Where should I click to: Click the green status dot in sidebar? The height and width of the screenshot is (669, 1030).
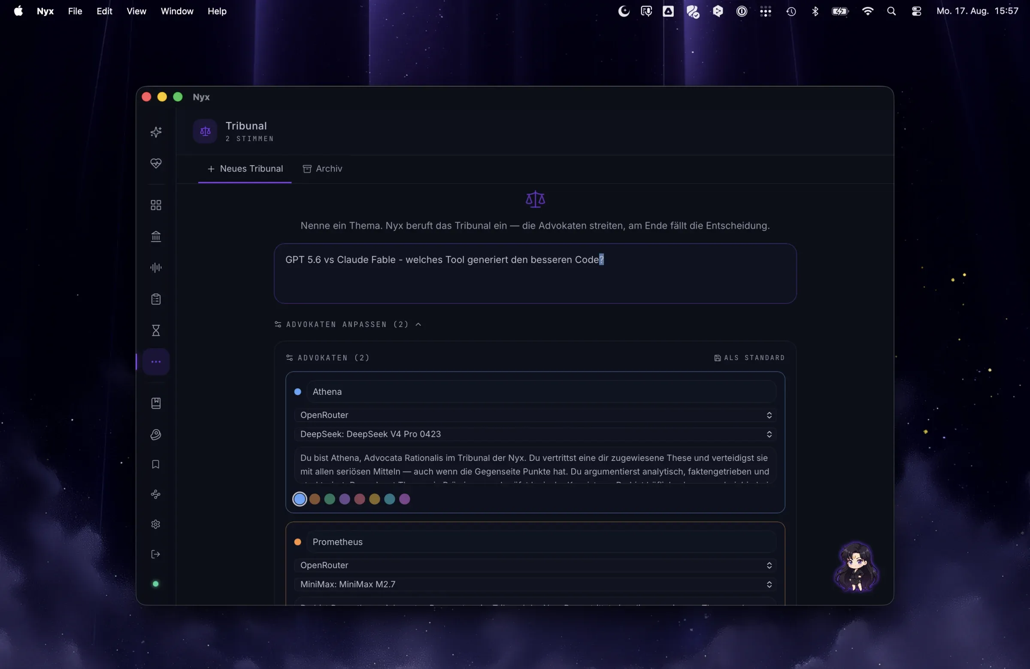tap(156, 584)
